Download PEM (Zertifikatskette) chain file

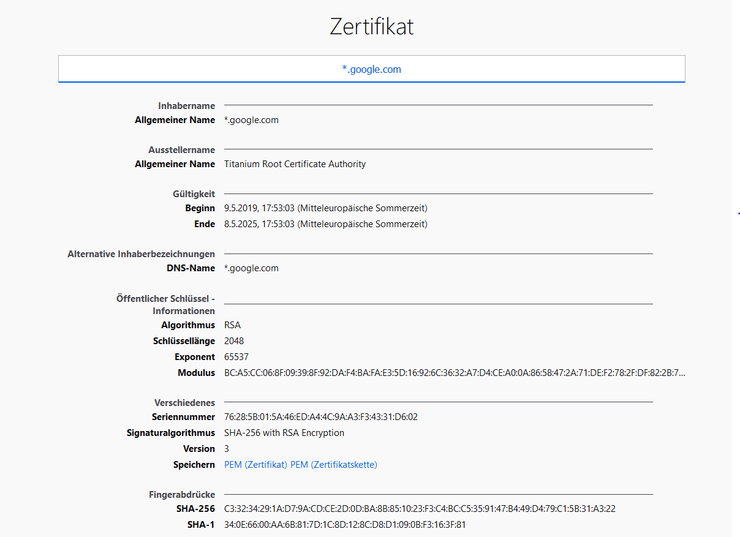[334, 465]
